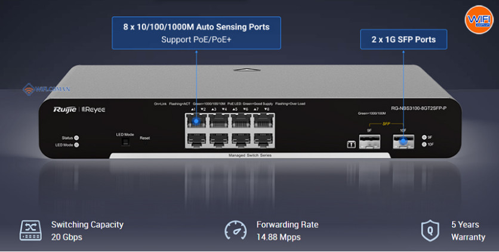This screenshot has height=252, width=499.
Task: Click the RG-NBS3100-8GT2SFP-P model label
Action: coord(418,108)
